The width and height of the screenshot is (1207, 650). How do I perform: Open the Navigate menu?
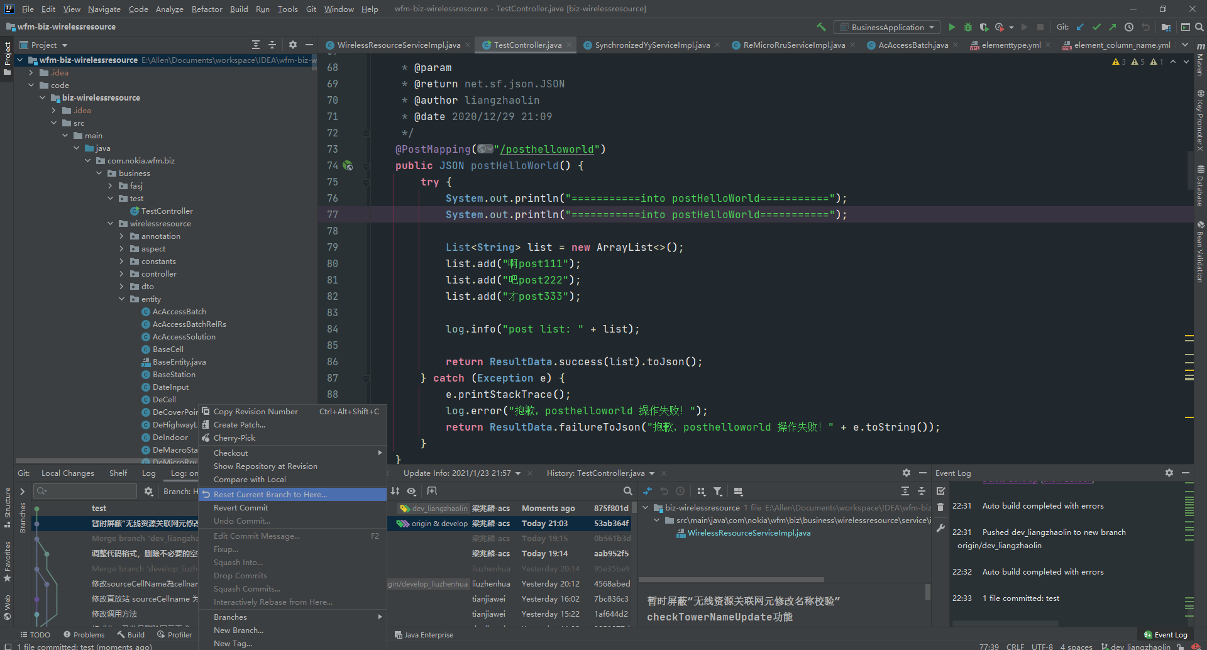coord(104,9)
